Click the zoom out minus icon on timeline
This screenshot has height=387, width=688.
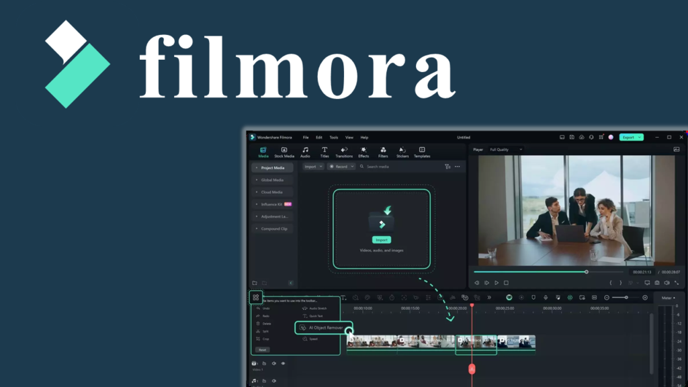click(607, 298)
